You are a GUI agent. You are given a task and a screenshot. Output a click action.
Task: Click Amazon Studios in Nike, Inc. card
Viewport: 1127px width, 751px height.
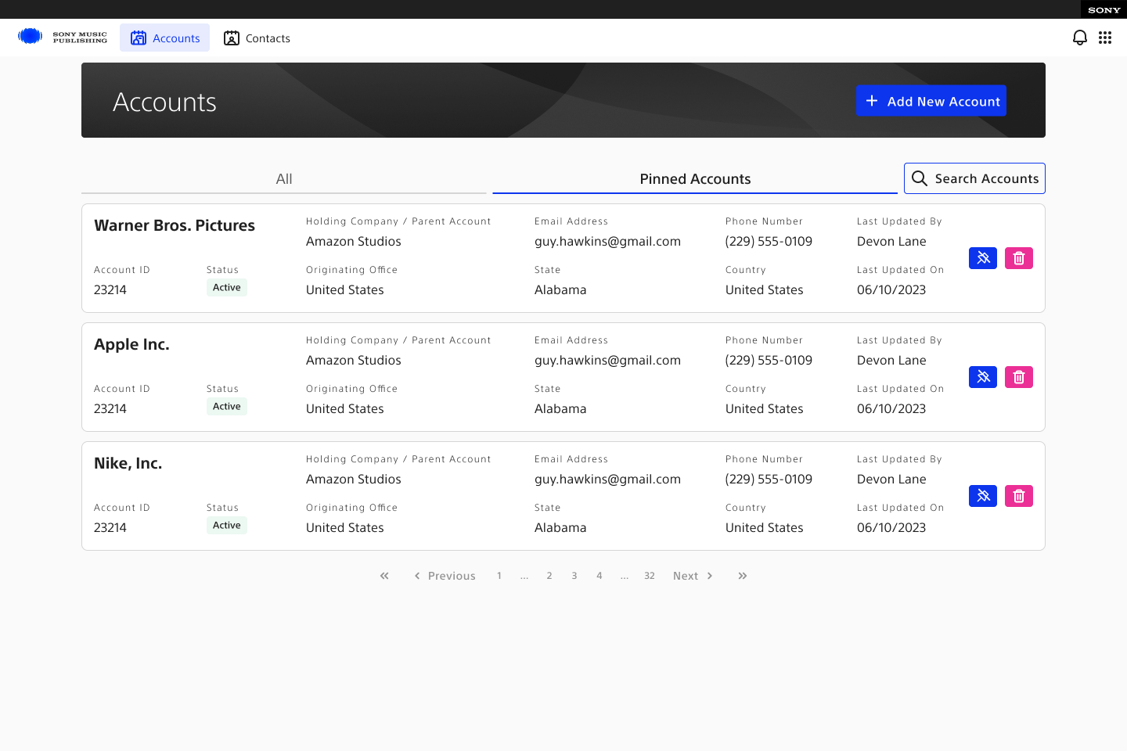pos(354,480)
